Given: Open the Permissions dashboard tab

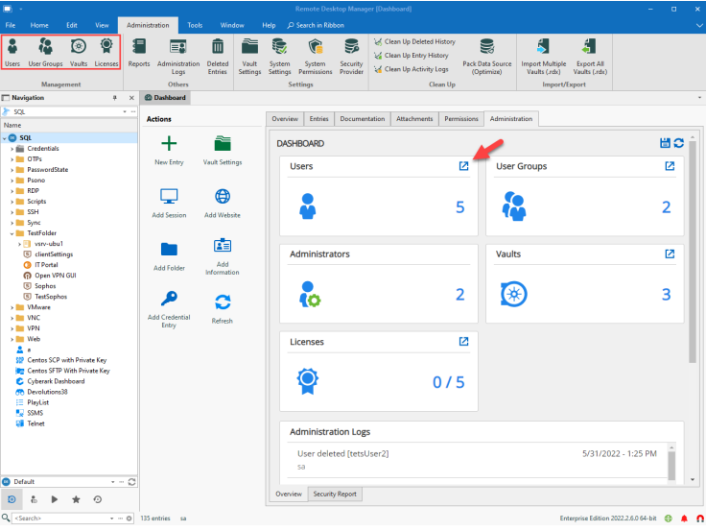Looking at the screenshot, I should tap(461, 118).
